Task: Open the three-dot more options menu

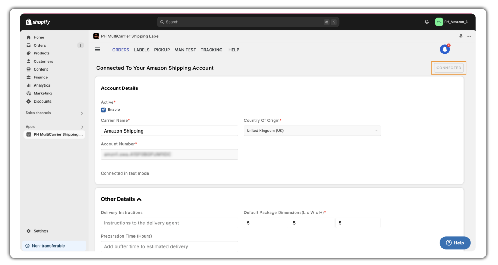Action: (x=469, y=36)
